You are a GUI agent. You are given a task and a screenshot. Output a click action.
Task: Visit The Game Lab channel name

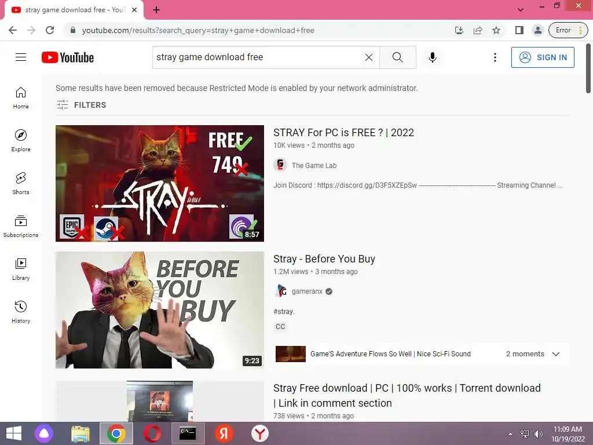(314, 165)
